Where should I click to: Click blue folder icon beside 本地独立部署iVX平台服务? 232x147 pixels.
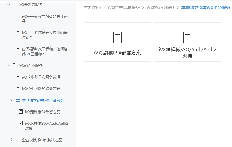(18, 100)
